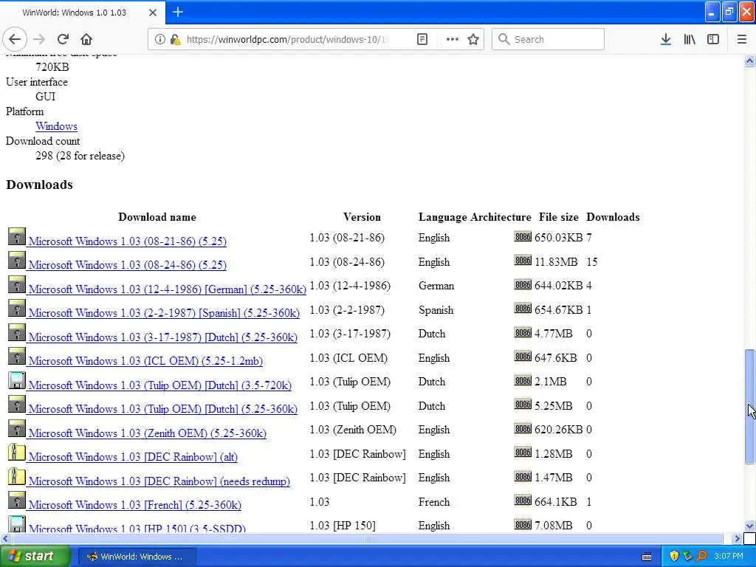The height and width of the screenshot is (567, 756).
Task: Click the keyboard icon in taskbar
Action: 647,557
